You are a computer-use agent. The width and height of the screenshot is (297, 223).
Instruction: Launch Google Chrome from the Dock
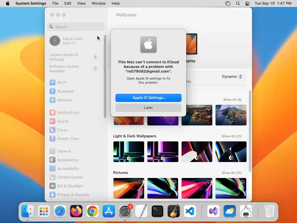coord(93,211)
